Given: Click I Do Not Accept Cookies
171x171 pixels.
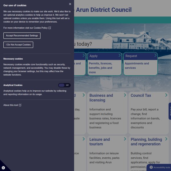Looking at the screenshot, I should point(18,45).
